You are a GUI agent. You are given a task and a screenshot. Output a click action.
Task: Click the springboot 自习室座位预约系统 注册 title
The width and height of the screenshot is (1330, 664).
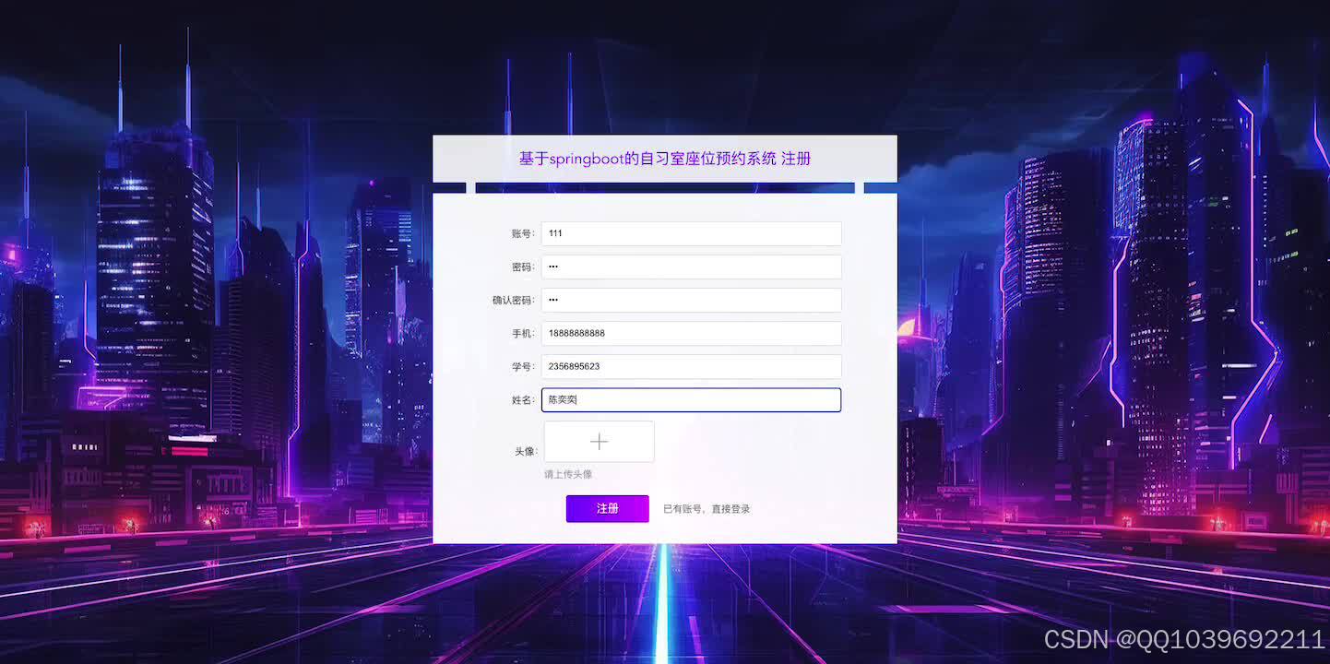pyautogui.click(x=665, y=159)
